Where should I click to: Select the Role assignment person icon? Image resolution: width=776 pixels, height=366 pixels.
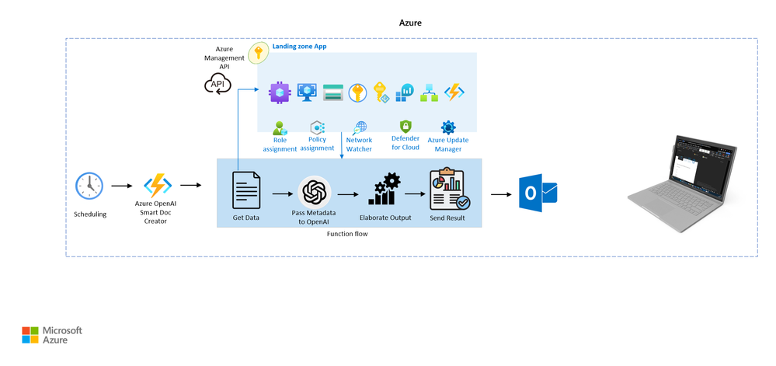pos(280,128)
